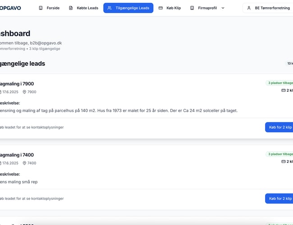Click the location pin icon next to 7400
Viewport: 293px width, 225px height.
tap(24, 163)
